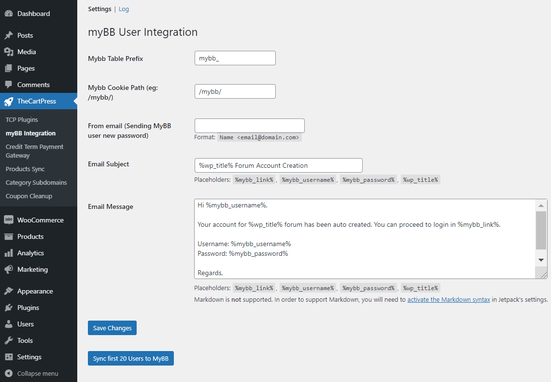Select the Settings tab at top

pos(99,9)
